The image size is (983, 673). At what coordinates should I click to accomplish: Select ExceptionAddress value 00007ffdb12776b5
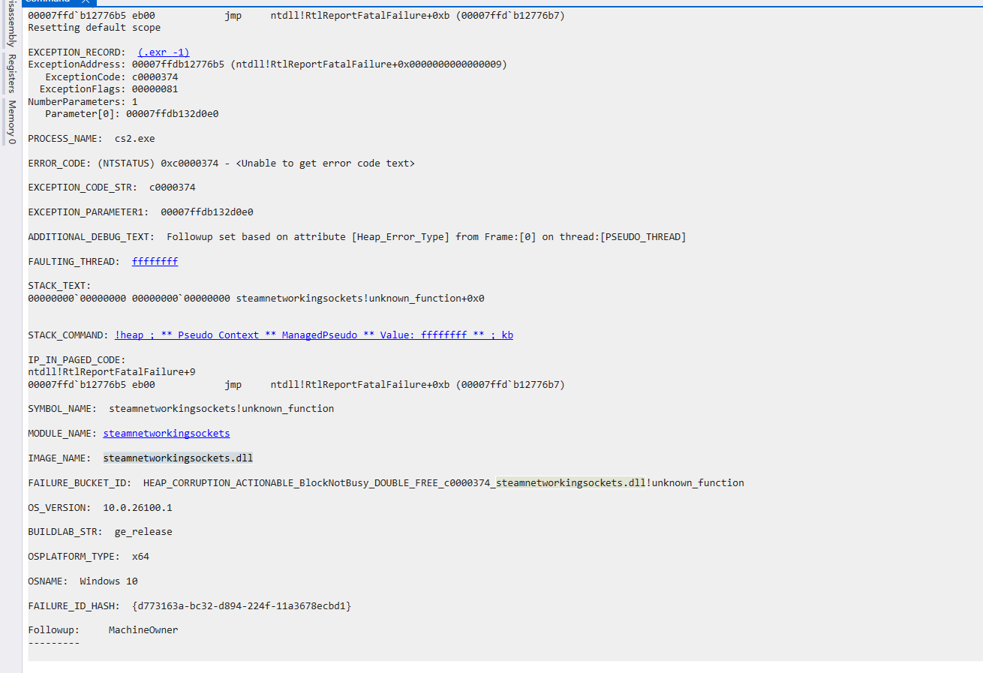coord(178,65)
